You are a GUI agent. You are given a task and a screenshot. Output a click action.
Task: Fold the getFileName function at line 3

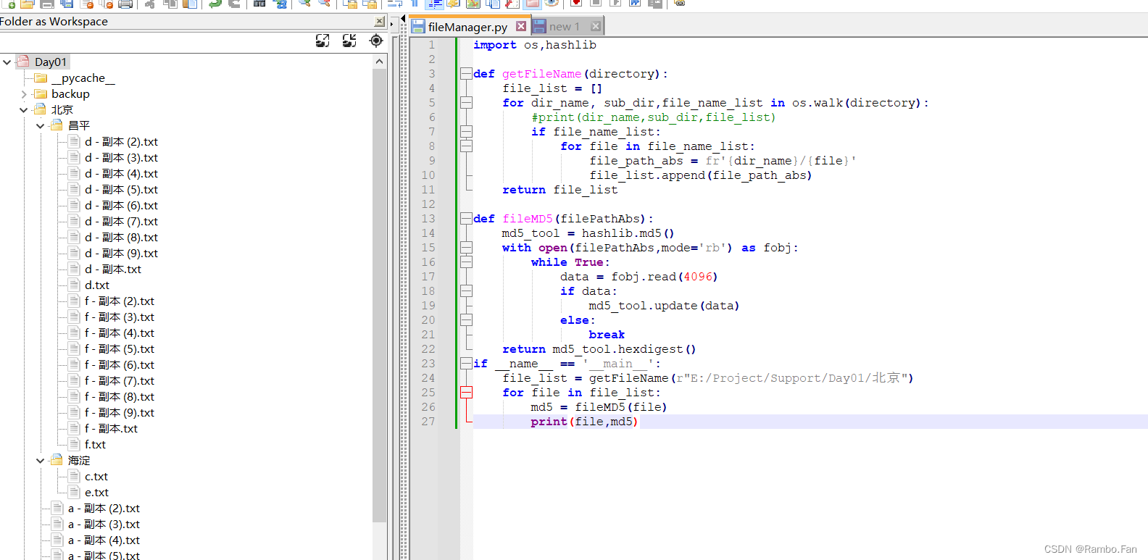coord(466,73)
